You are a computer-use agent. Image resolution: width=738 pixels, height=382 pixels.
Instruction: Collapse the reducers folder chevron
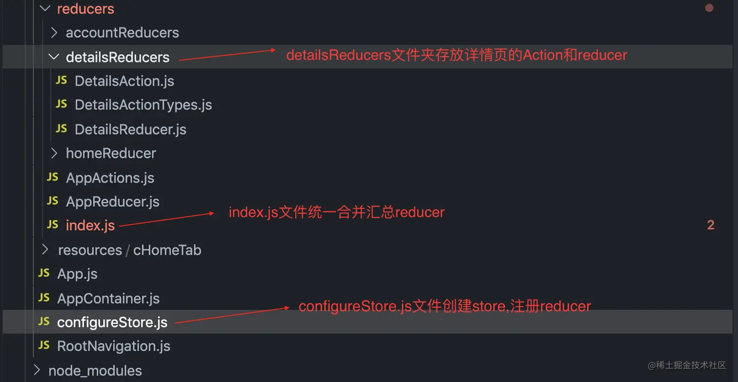[x=45, y=8]
